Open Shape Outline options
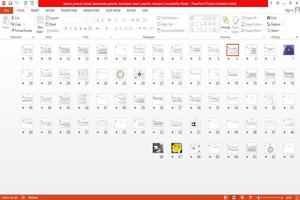Image resolution: width=300 pixels, height=200 pixels. coord(252,24)
